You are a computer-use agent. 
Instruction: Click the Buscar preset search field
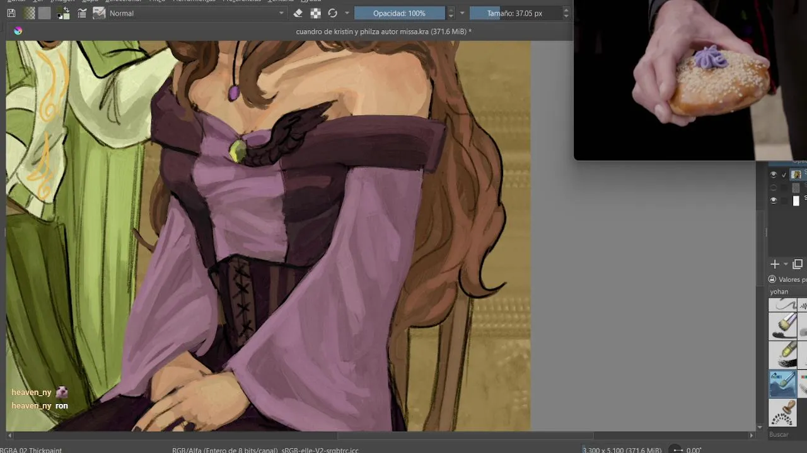(787, 434)
